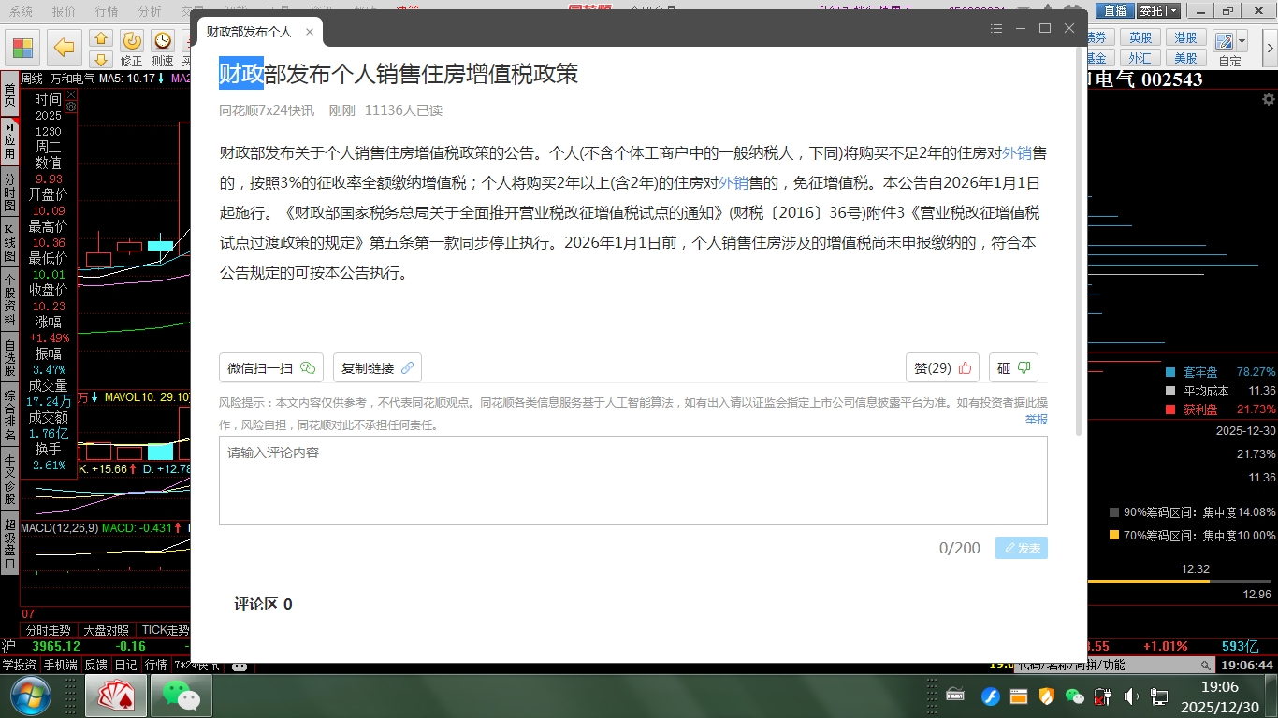Close the 时间 data panel with X
Screen dimensions: 1278x718
(70, 94)
